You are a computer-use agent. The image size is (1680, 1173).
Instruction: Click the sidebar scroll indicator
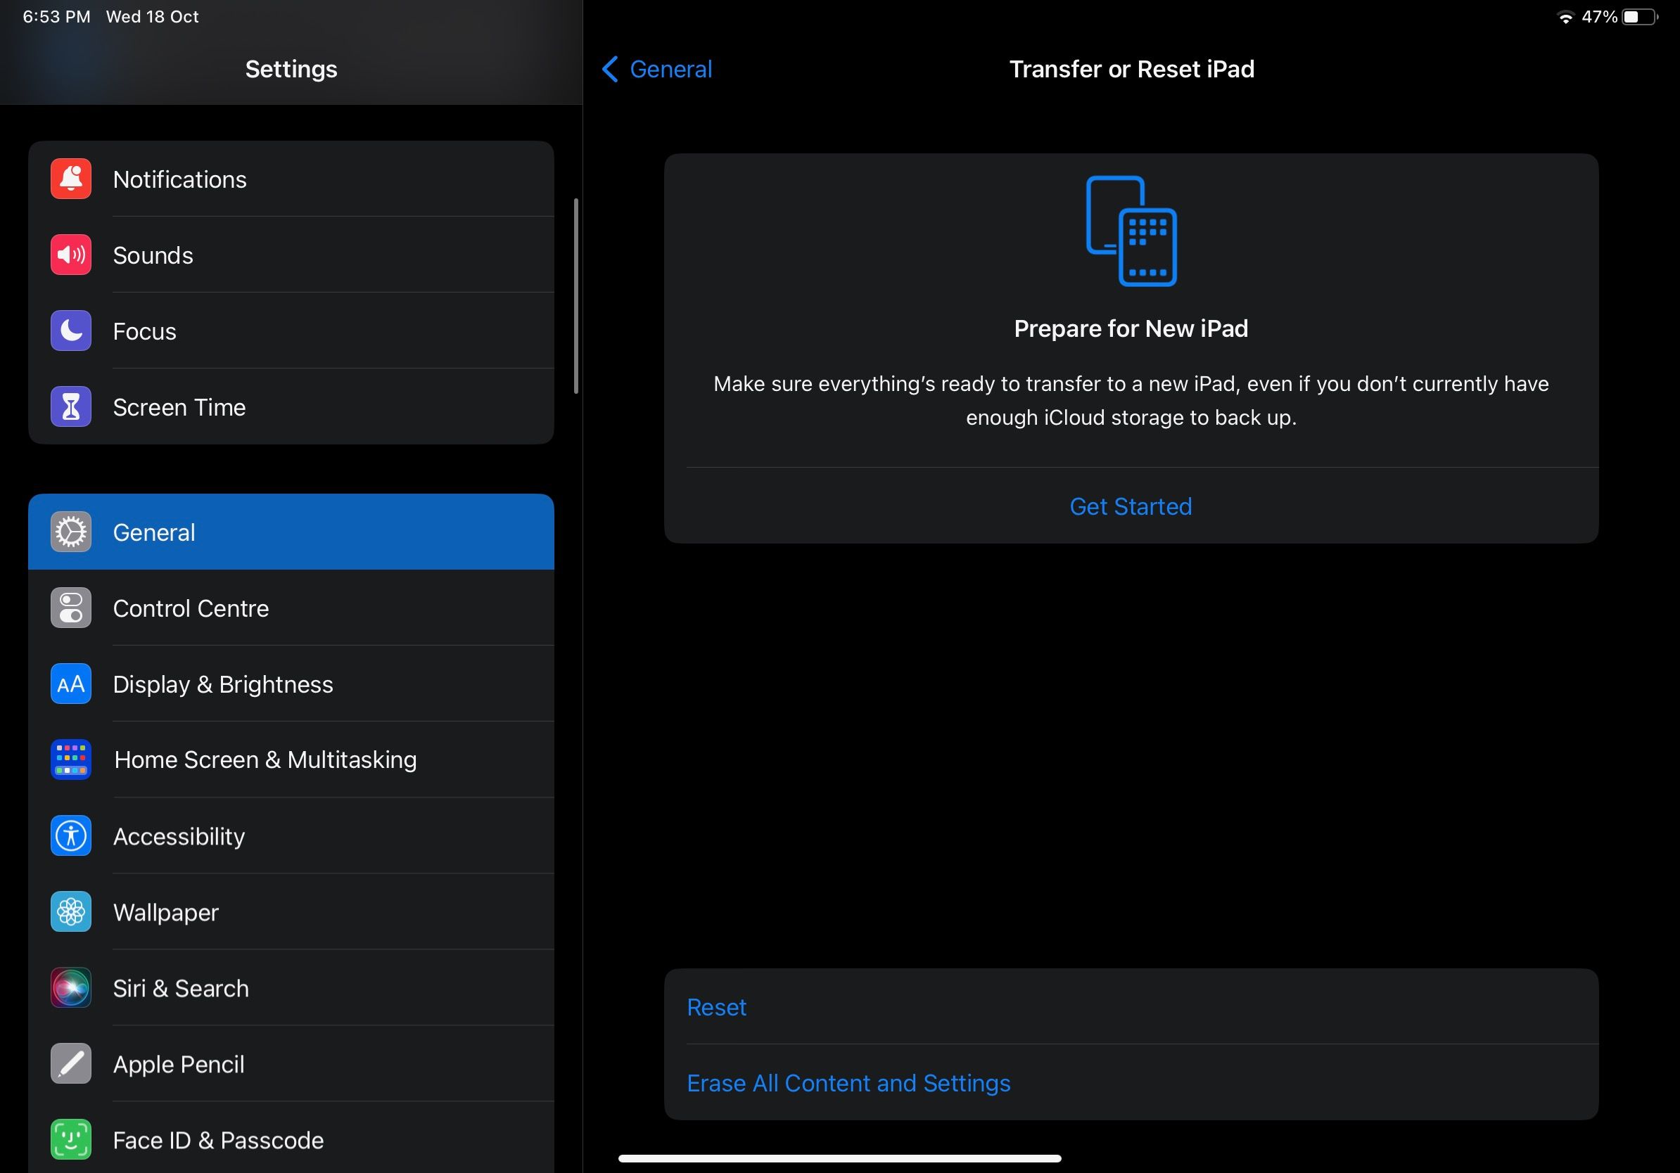pyautogui.click(x=576, y=296)
